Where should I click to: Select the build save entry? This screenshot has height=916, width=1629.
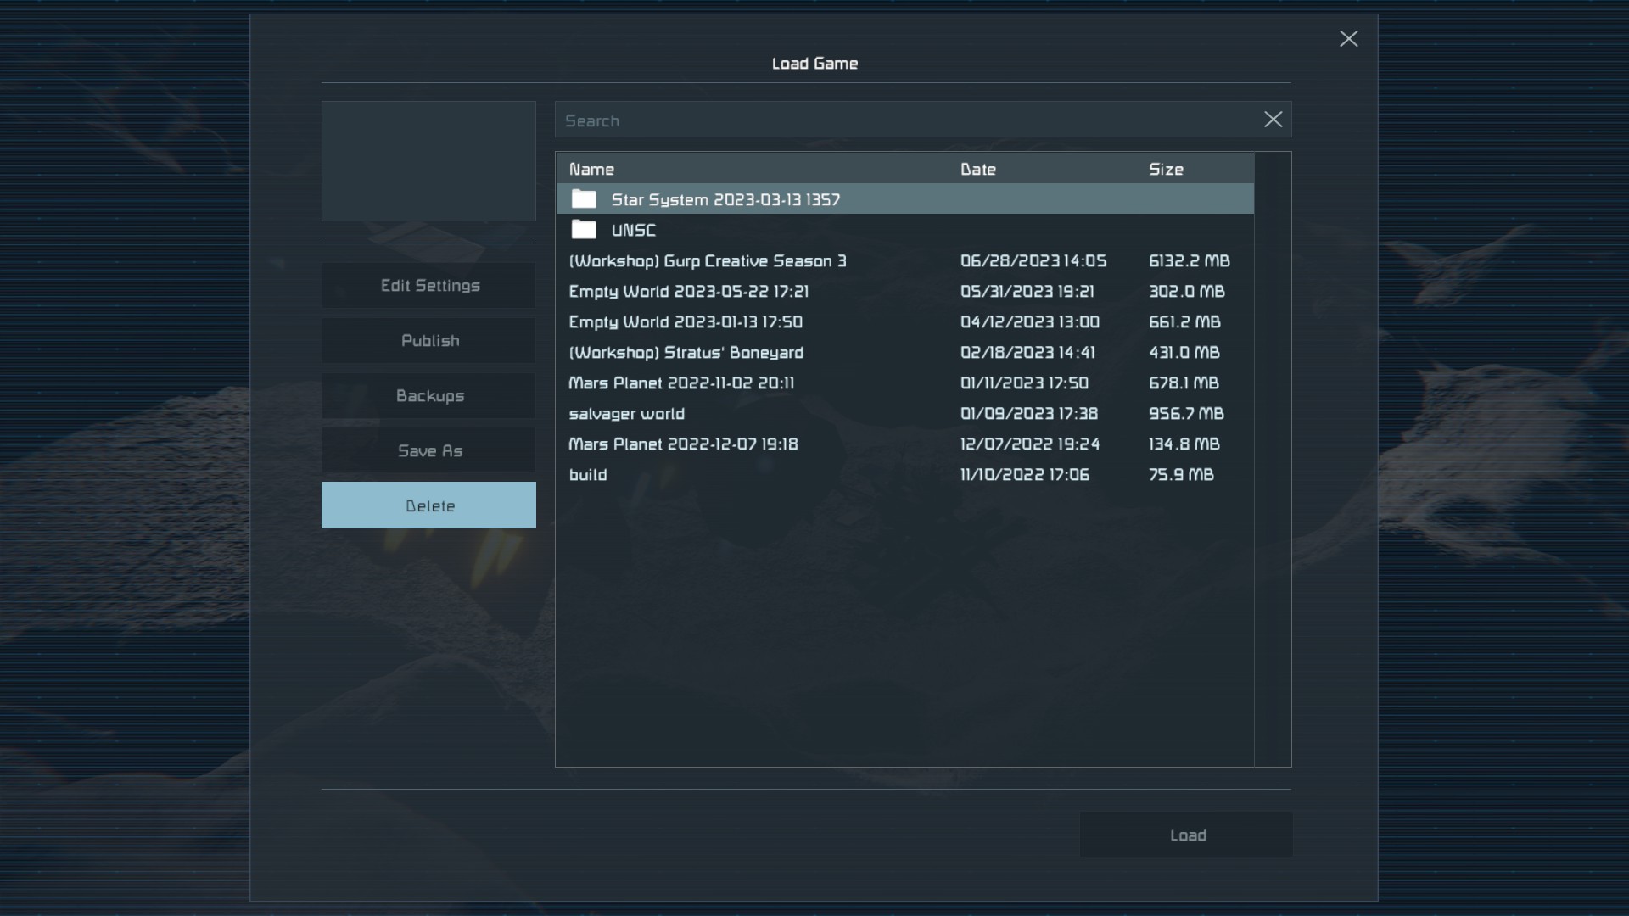click(x=588, y=475)
